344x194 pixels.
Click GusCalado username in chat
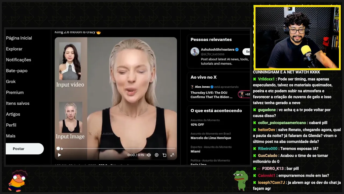(x=268, y=155)
